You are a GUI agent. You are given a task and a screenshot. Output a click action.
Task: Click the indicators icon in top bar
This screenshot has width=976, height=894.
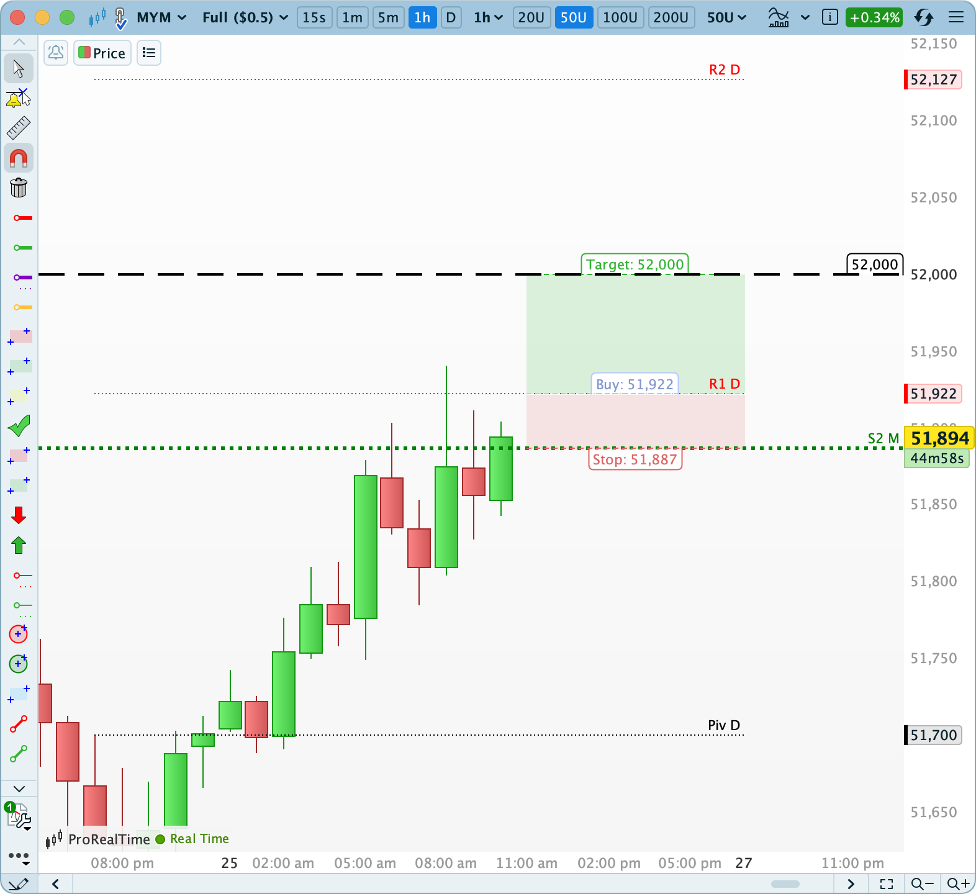tap(779, 17)
